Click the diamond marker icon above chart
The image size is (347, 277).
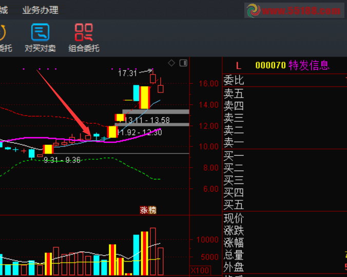(171, 63)
